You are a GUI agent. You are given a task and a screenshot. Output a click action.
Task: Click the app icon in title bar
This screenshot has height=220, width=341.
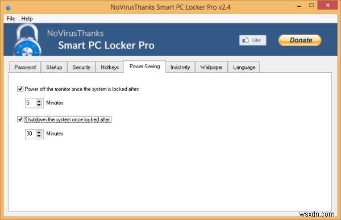(8, 7)
